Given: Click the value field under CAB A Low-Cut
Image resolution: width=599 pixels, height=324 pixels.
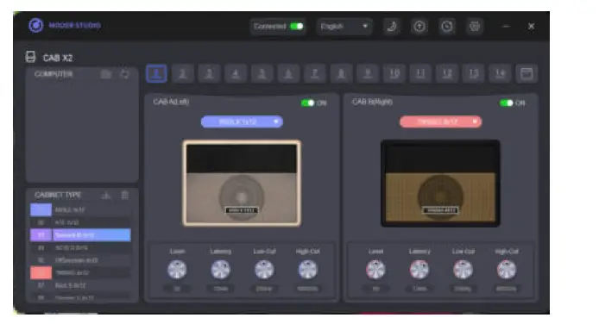Looking at the screenshot, I should [264, 289].
